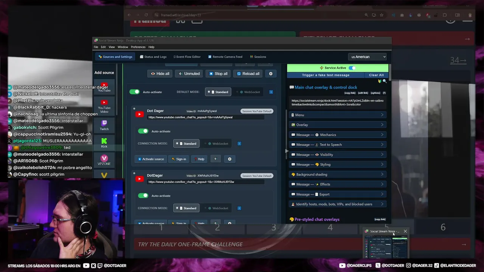
Task: Click the Unmuted button
Action: 189,74
